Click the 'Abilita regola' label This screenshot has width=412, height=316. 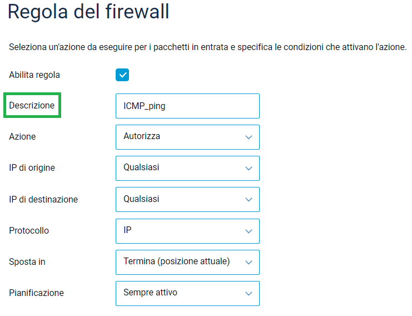click(x=34, y=75)
